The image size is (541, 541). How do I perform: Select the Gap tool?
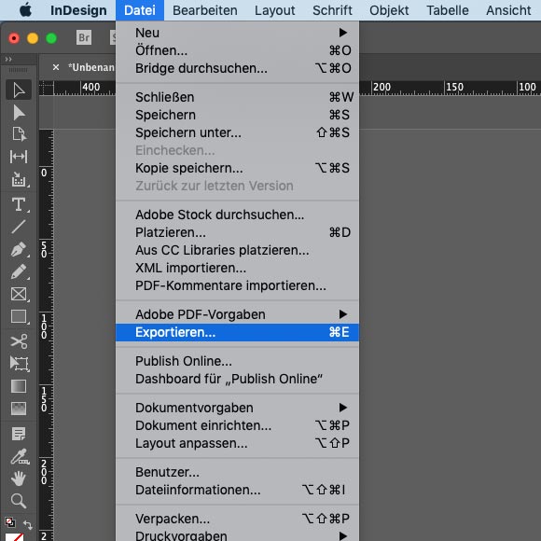pyautogui.click(x=19, y=157)
